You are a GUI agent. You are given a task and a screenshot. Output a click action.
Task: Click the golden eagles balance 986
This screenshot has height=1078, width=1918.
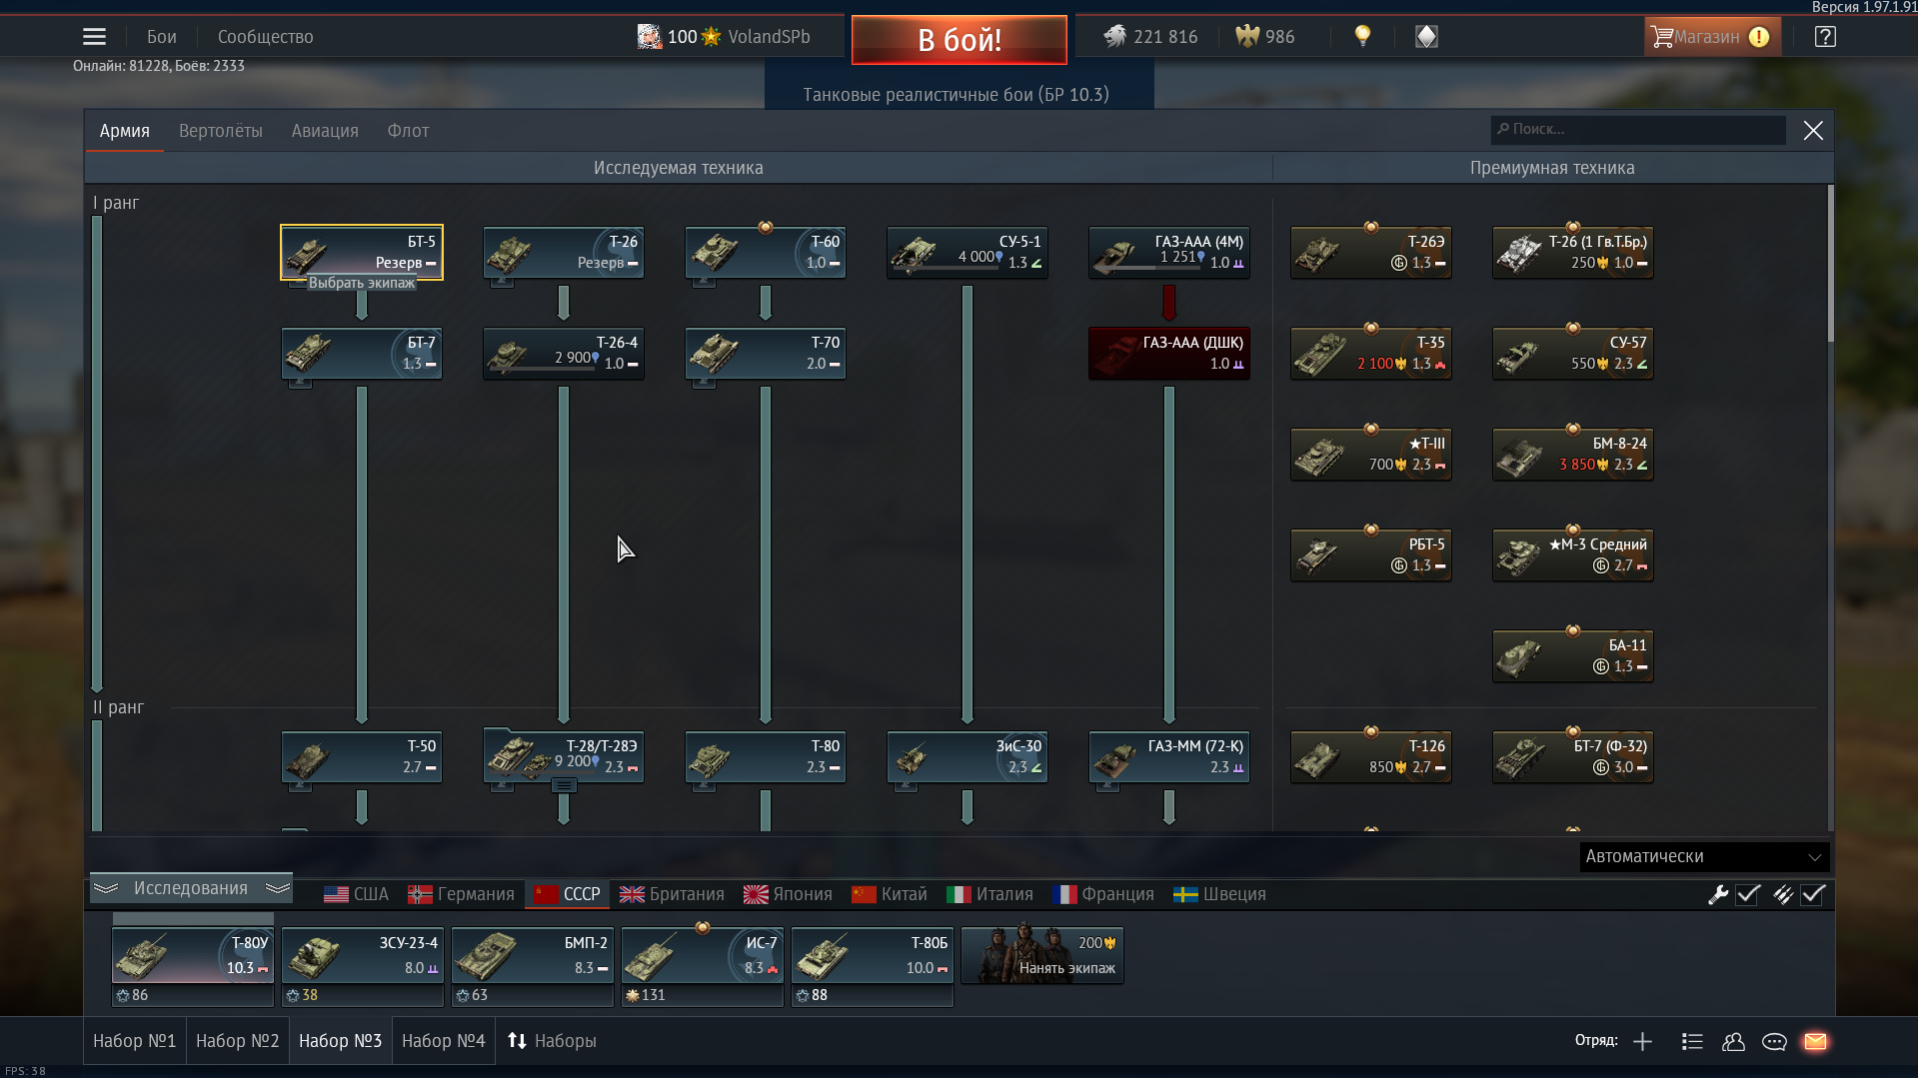tap(1265, 37)
